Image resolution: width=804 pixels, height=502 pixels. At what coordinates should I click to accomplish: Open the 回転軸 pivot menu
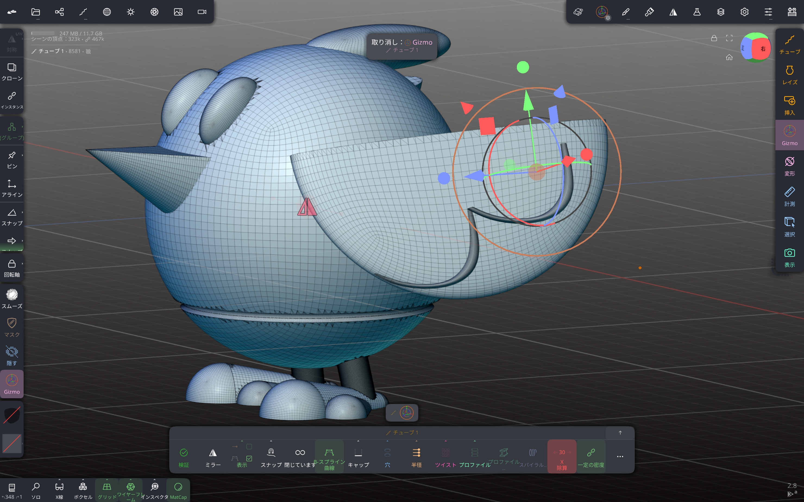(x=12, y=268)
